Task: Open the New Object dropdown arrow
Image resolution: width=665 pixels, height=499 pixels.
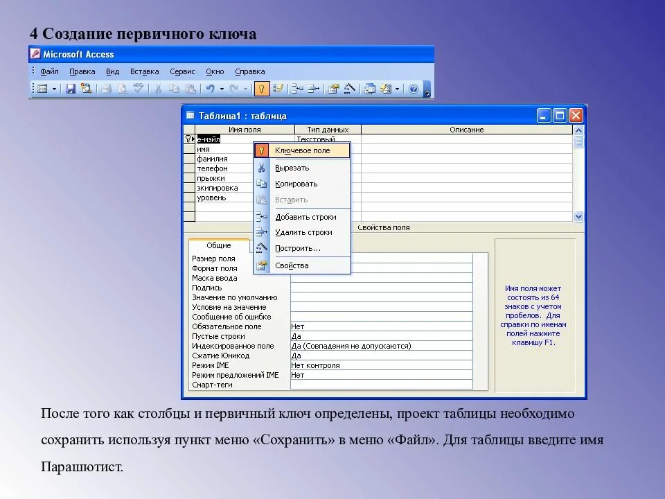Action: point(397,89)
